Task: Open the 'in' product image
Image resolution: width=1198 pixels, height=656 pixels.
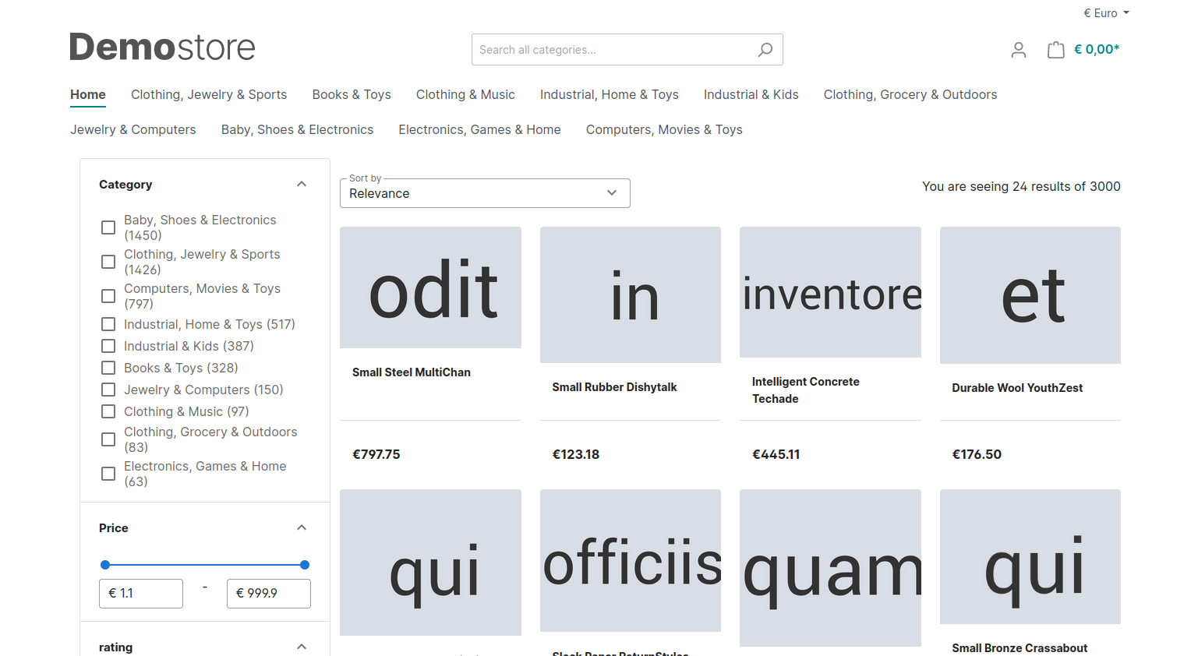Action: pos(631,294)
